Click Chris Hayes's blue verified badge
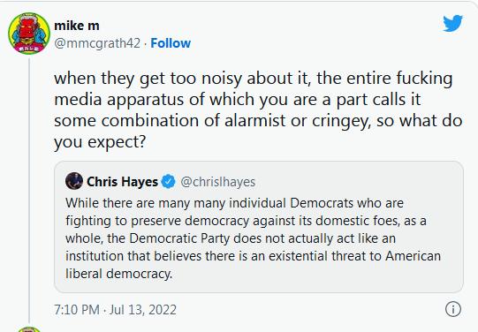Screen dimensions: 478x332 point(168,182)
